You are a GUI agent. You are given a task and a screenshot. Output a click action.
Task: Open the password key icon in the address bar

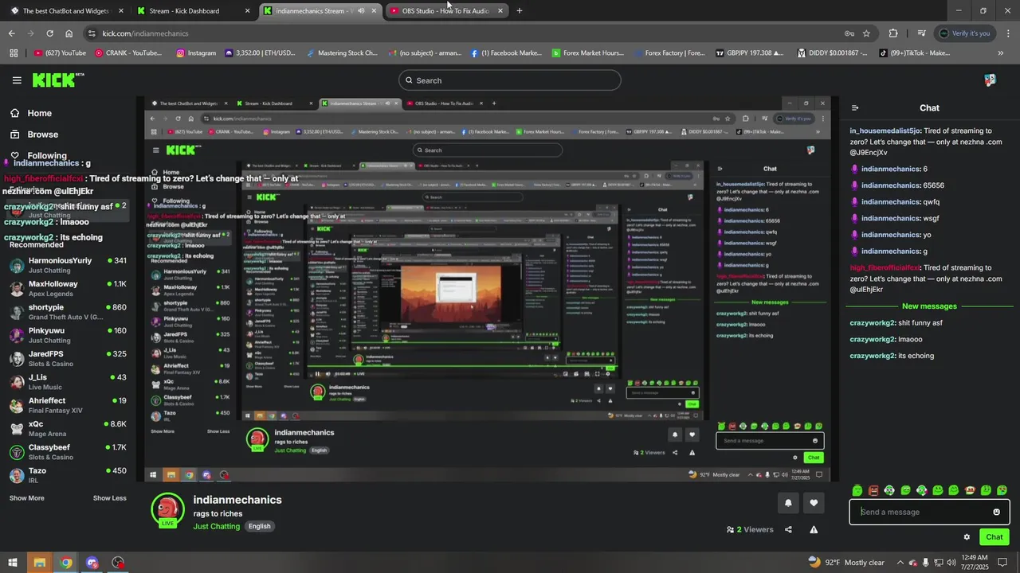click(x=849, y=33)
